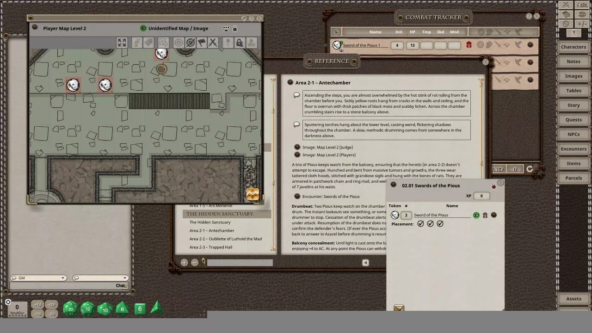Open the Images sidebar tab

tap(573, 76)
